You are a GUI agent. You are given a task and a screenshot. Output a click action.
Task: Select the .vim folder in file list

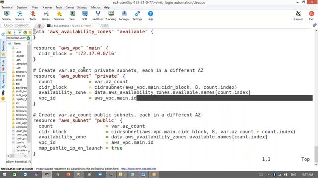point(18,68)
